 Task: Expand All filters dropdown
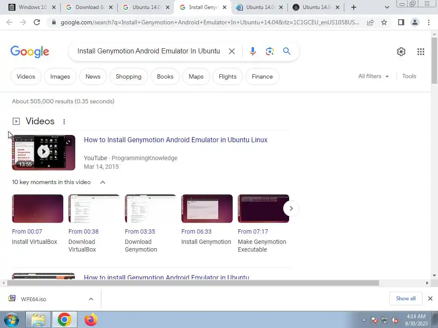click(x=373, y=76)
